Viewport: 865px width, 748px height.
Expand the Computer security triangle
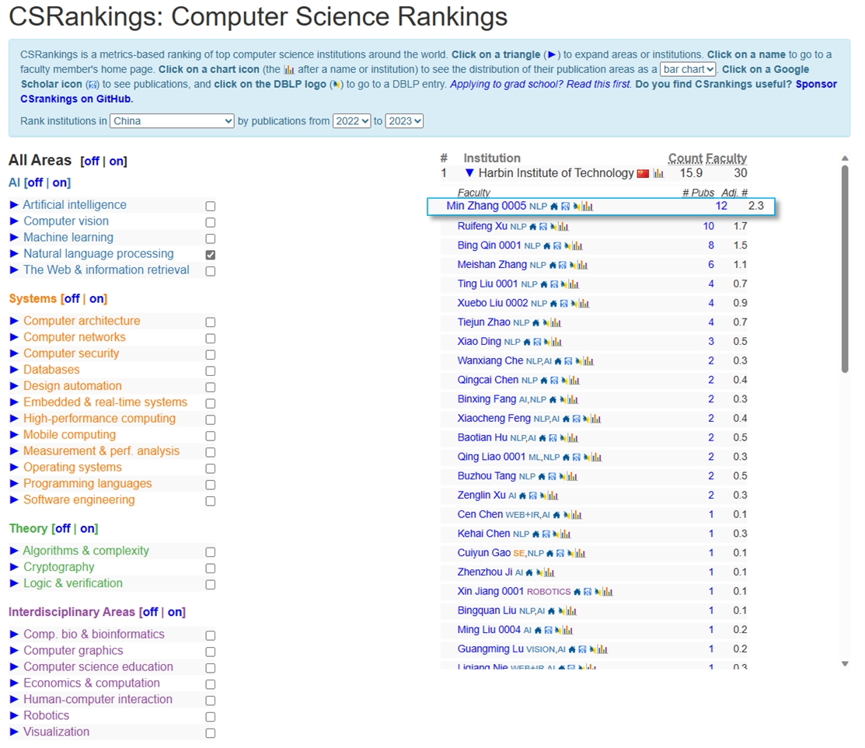pos(14,353)
